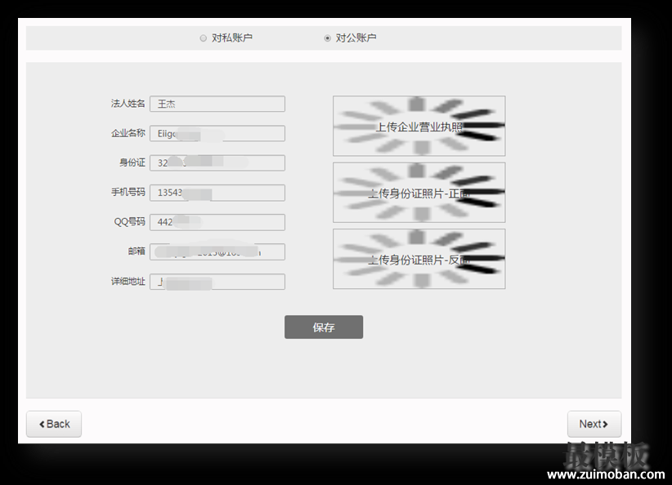Click the 详细地址 input field

[217, 282]
